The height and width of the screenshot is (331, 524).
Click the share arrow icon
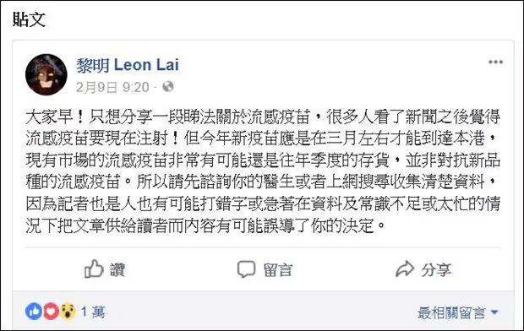pyautogui.click(x=405, y=269)
